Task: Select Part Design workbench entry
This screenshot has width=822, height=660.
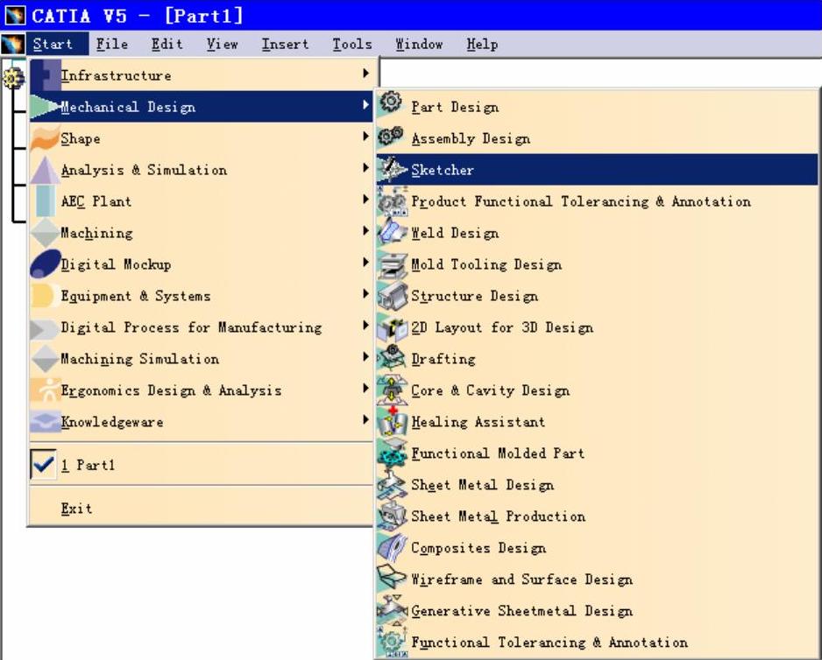Action: point(597,107)
